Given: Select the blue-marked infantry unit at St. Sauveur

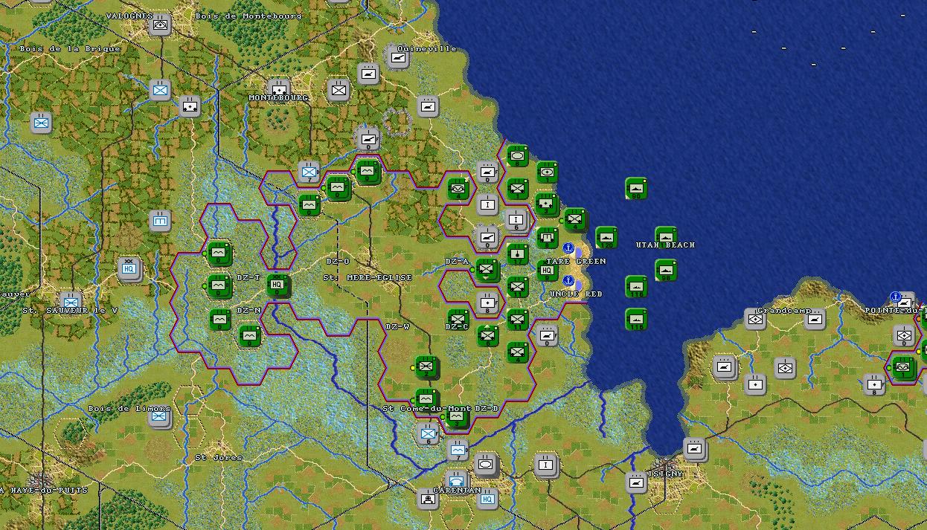Looking at the screenshot, I should (71, 303).
